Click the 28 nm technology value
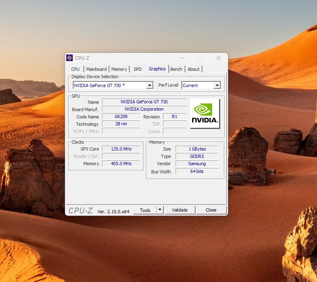The height and width of the screenshot is (282, 317). [x=121, y=124]
